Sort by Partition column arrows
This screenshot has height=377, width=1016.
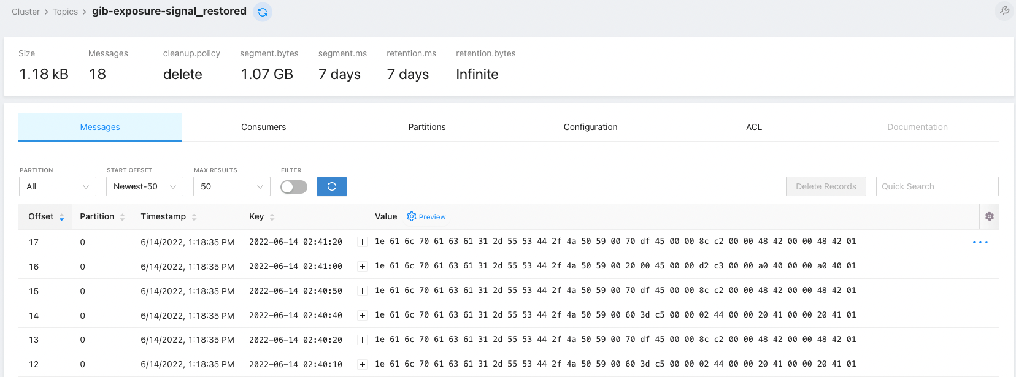point(122,217)
